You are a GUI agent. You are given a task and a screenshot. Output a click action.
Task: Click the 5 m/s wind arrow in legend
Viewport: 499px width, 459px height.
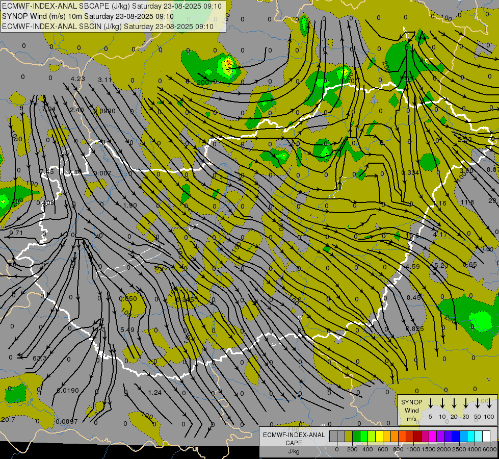point(430,403)
